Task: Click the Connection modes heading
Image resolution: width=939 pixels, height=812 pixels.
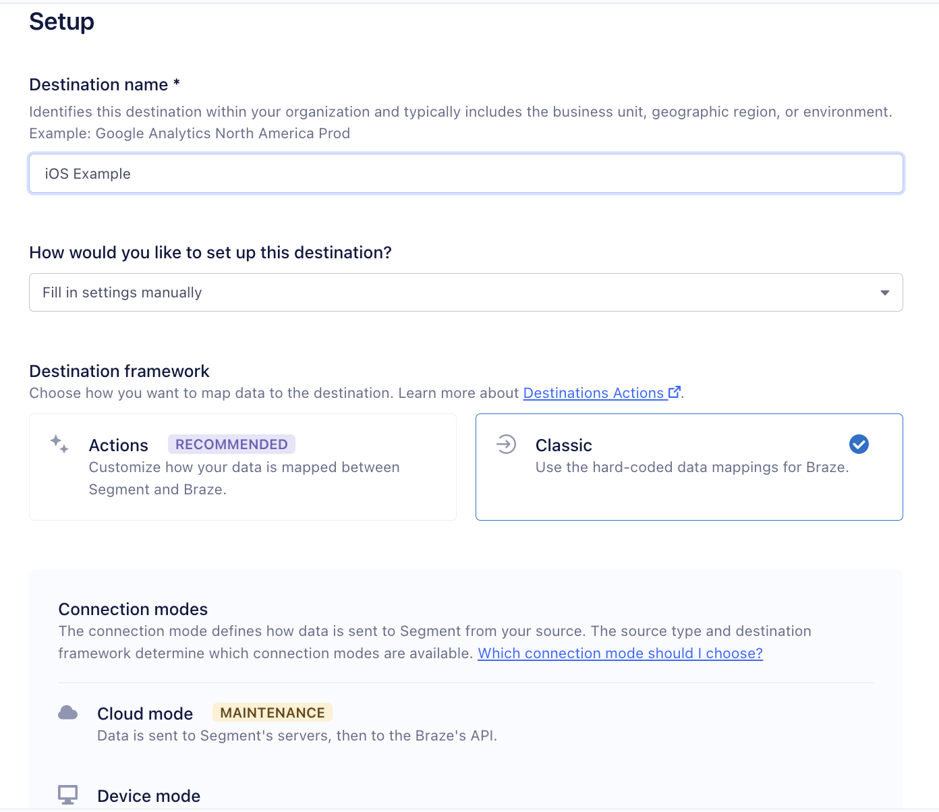Action: point(133,609)
